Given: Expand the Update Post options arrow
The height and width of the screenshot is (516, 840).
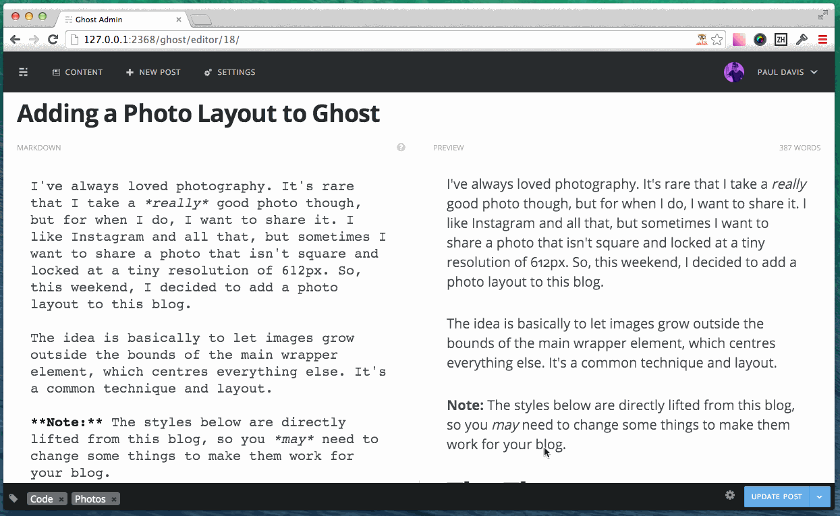Looking at the screenshot, I should point(819,496).
